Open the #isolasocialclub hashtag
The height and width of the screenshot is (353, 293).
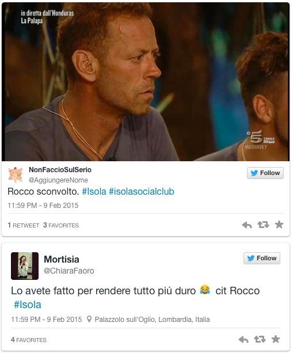pos(142,192)
